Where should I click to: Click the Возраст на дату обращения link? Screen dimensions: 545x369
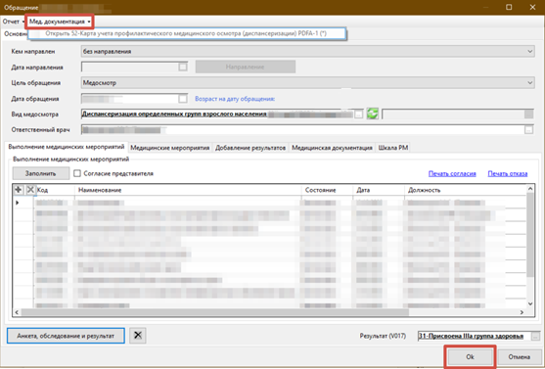[235, 99]
